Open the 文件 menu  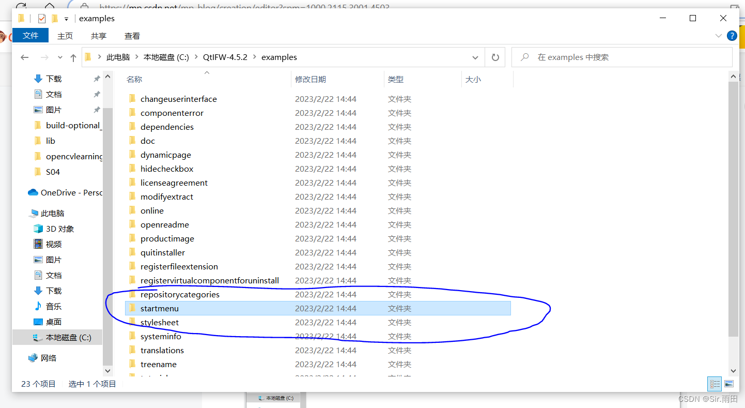pyautogui.click(x=30, y=36)
